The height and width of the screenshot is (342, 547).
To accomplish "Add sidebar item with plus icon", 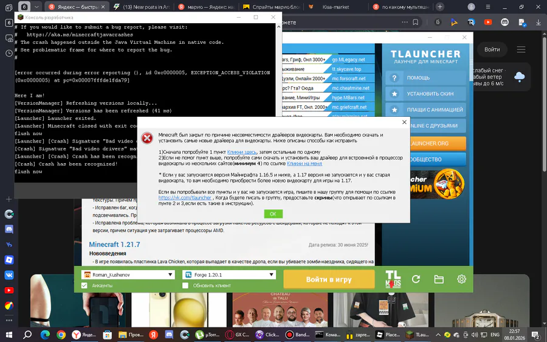I will tap(9, 199).
